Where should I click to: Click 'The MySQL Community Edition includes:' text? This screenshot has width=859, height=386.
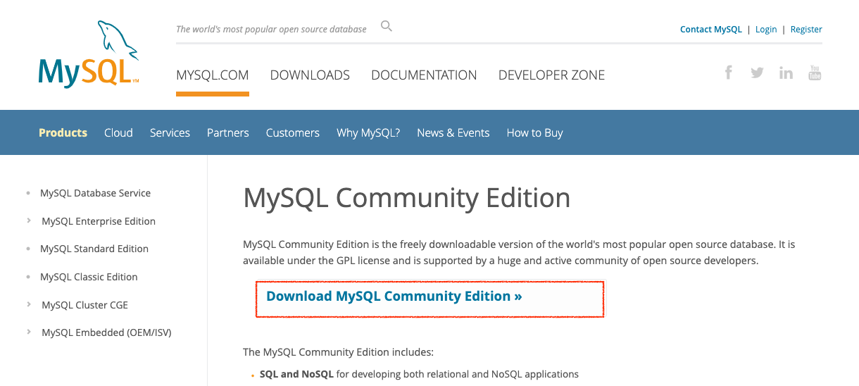339,351
